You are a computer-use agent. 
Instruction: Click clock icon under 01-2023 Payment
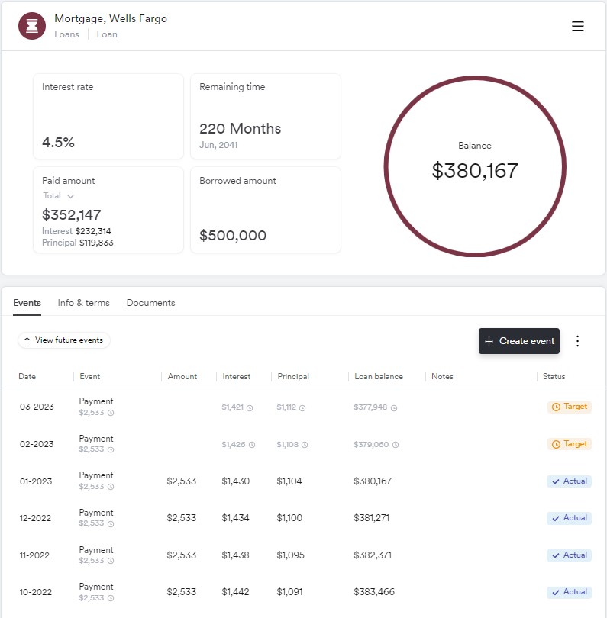coord(111,487)
